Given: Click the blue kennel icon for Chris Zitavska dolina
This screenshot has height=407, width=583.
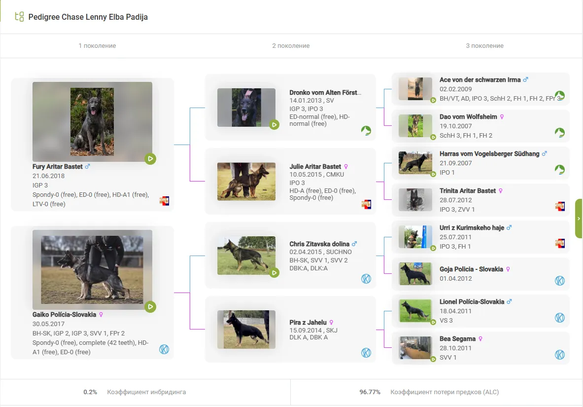Looking at the screenshot, I should pos(366,279).
